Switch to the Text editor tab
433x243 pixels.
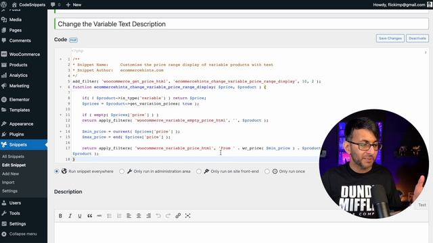click(422, 205)
